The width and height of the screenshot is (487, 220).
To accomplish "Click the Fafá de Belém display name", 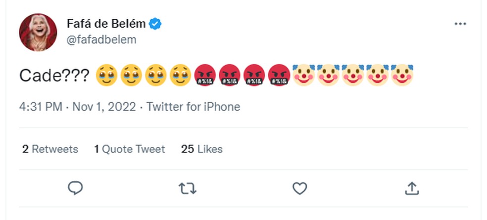I will pyautogui.click(x=107, y=24).
